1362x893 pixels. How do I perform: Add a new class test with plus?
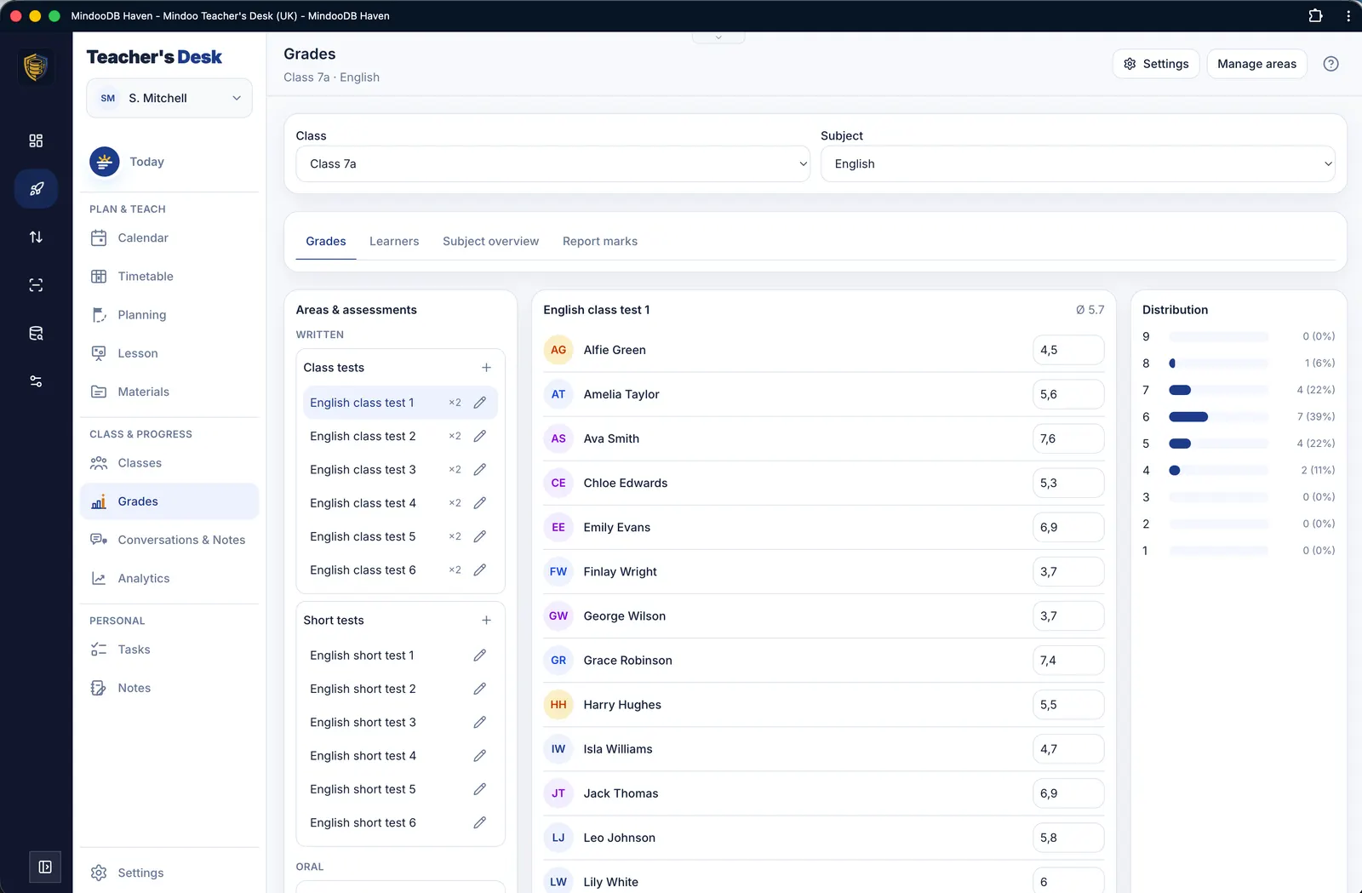[486, 368]
